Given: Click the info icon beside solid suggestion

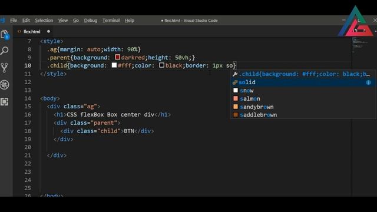Looking at the screenshot, I should 368,82.
